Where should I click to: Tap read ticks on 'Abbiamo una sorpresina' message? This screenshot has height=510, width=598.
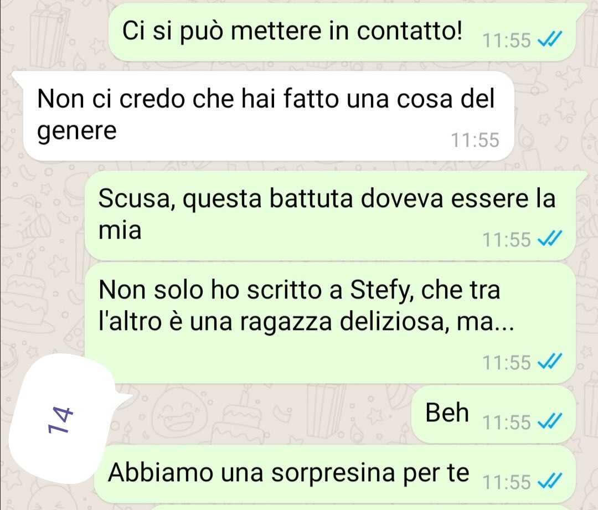[x=549, y=481]
